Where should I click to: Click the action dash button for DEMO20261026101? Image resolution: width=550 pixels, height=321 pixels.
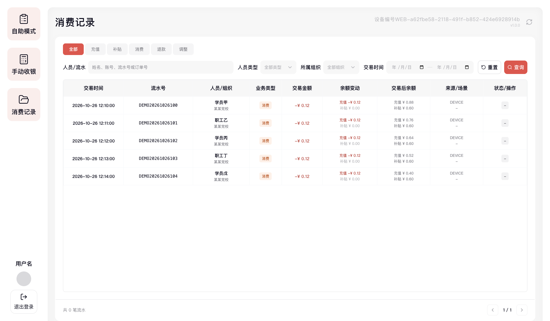click(x=505, y=123)
